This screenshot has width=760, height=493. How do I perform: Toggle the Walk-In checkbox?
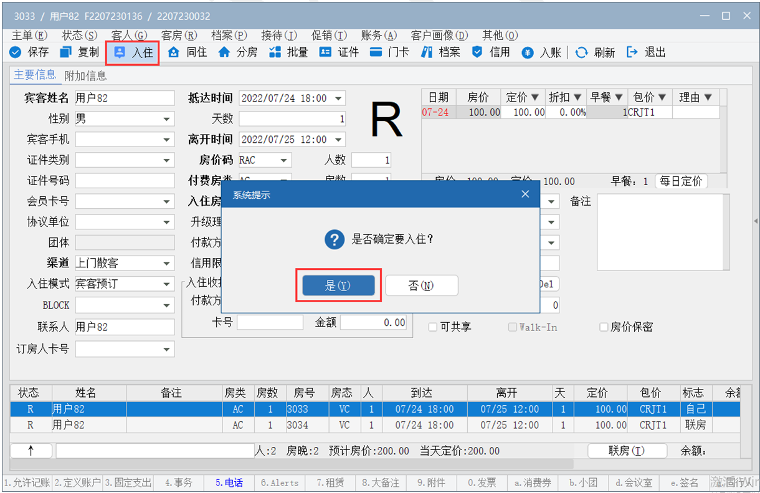512,327
